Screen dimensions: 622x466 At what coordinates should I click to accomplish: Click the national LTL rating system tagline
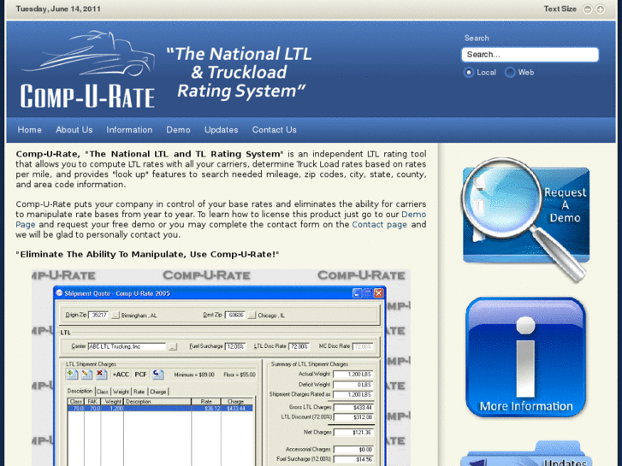pyautogui.click(x=239, y=72)
